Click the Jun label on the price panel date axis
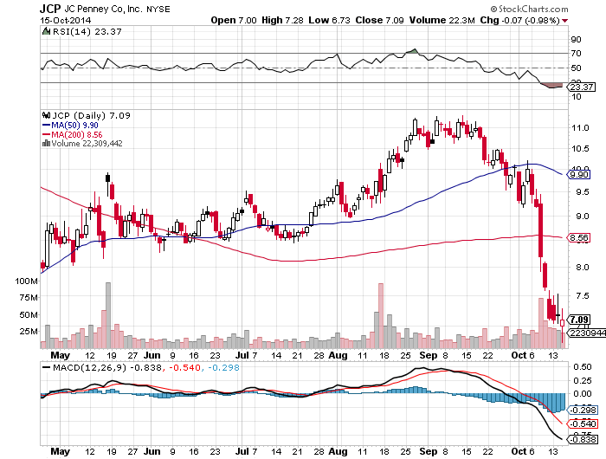Screen dimensions: 606x459 pyautogui.click(x=151, y=355)
